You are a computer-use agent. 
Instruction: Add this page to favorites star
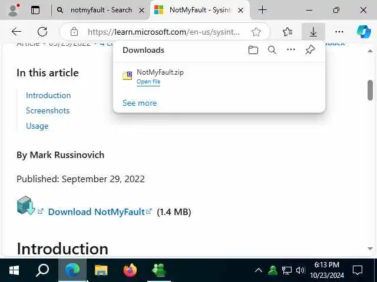coord(256,32)
